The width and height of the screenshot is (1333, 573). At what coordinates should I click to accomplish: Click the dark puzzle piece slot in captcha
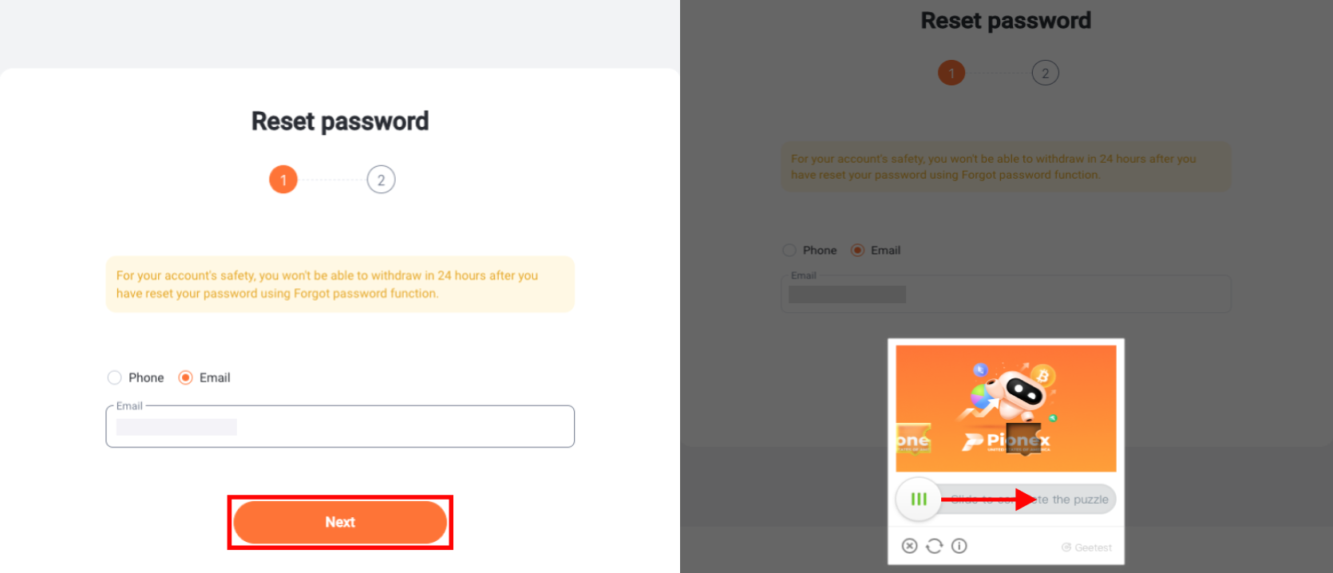1024,438
